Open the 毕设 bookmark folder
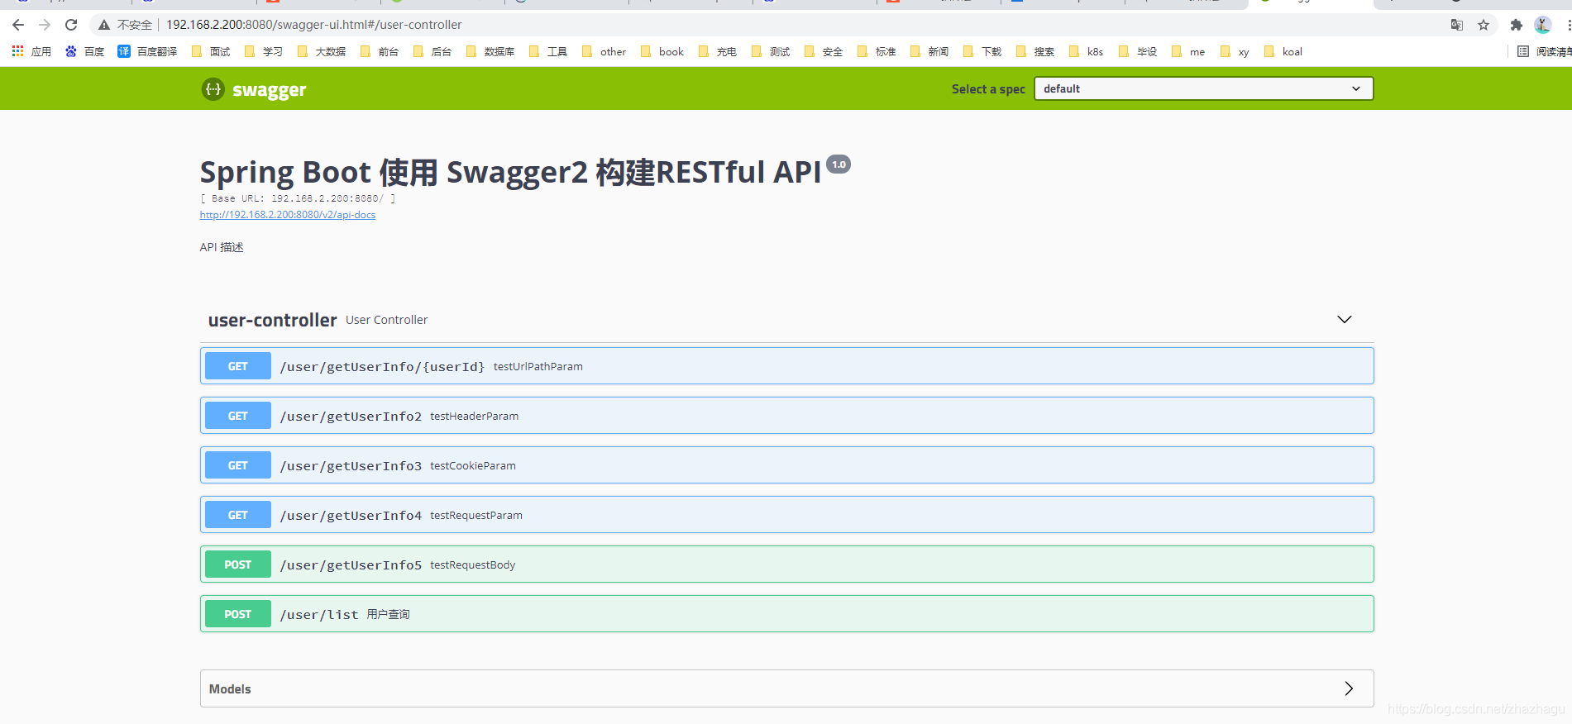This screenshot has height=724, width=1572. coord(1138,51)
